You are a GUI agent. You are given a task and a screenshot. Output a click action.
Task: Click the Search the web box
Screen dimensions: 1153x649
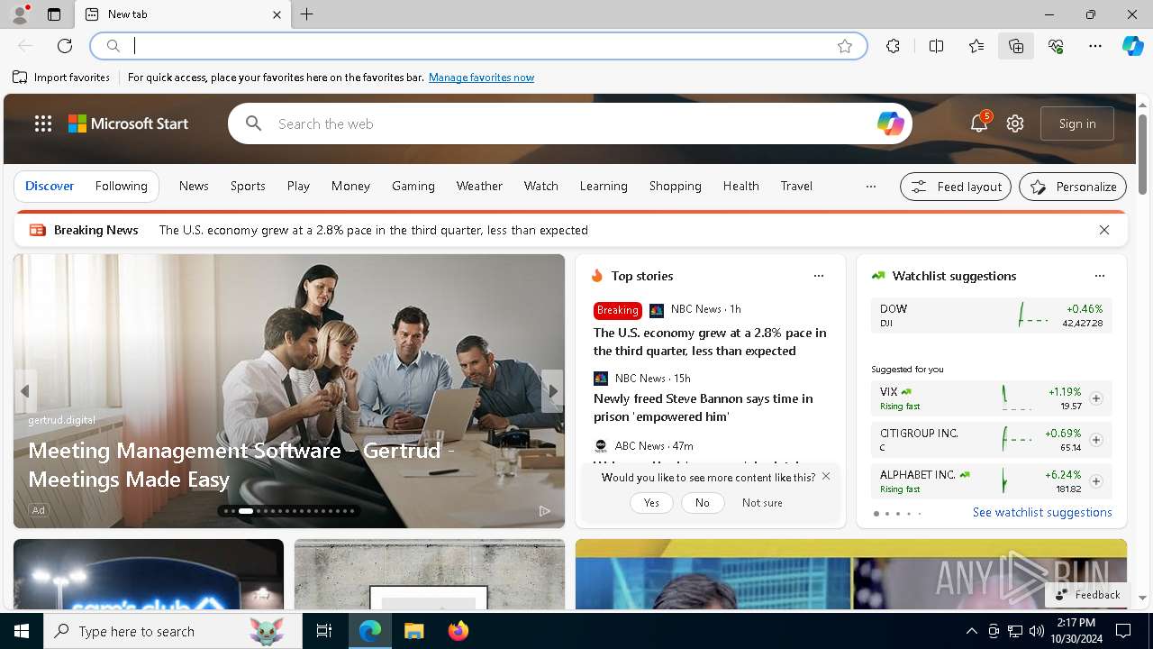tap(572, 123)
